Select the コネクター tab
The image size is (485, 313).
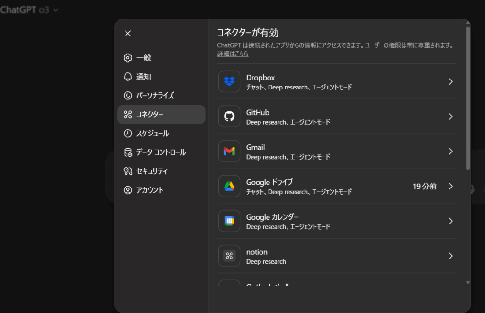162,115
